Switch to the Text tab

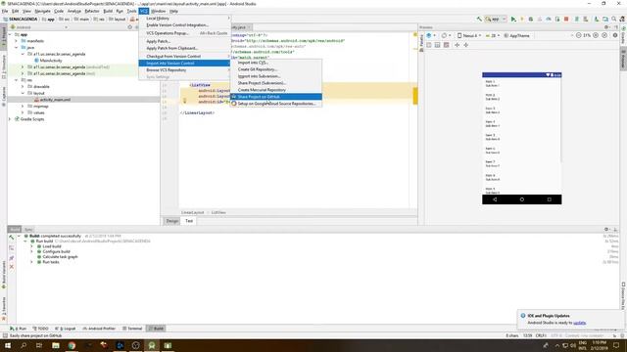pyautogui.click(x=189, y=221)
